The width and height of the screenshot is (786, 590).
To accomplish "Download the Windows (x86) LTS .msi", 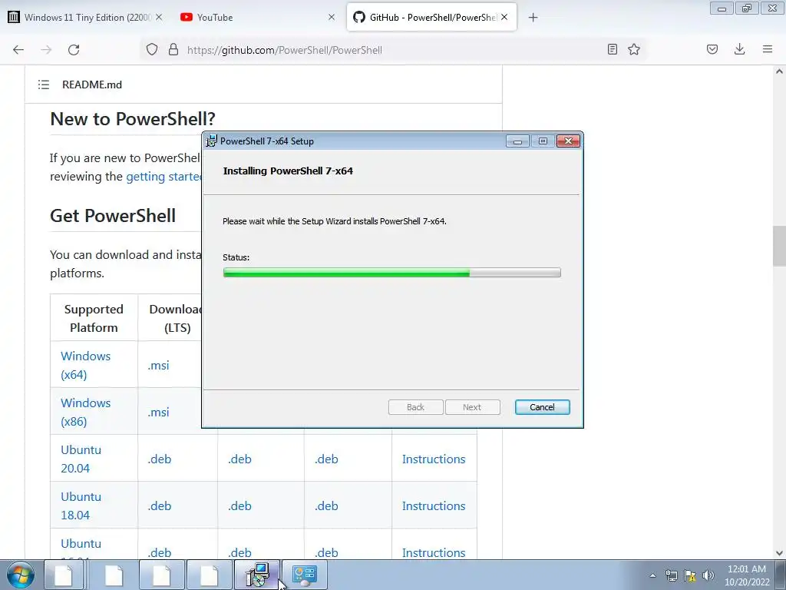I will 158,412.
